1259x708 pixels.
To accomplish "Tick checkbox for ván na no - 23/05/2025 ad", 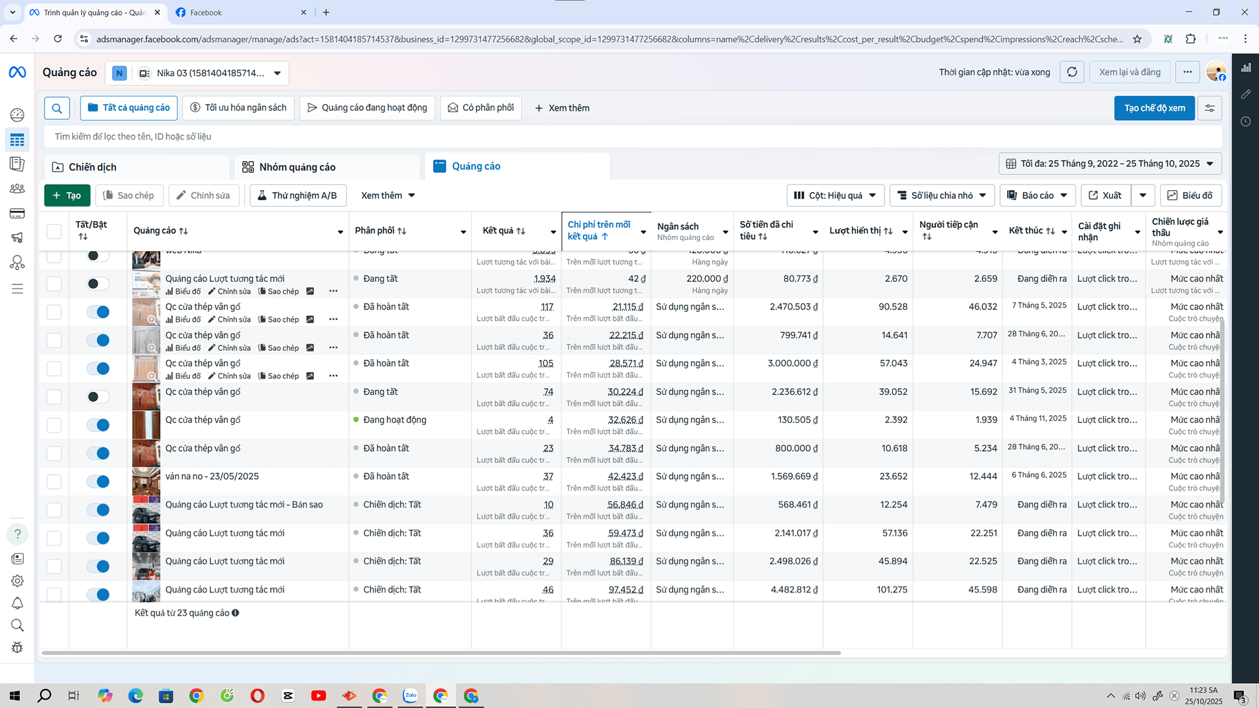I will 54,482.
